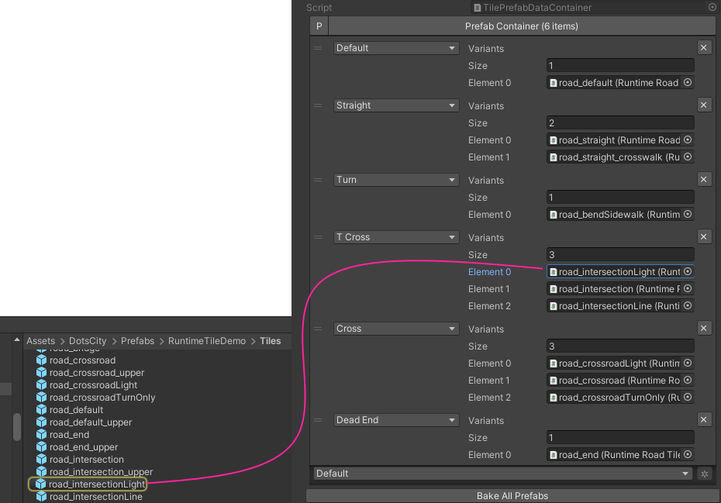The image size is (721, 503).
Task: Open the T Cross tile type dropdown
Action: tap(396, 237)
